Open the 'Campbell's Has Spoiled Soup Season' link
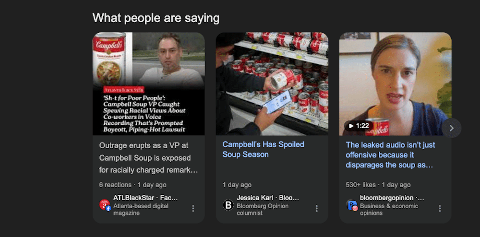The width and height of the screenshot is (480, 237). tap(263, 149)
